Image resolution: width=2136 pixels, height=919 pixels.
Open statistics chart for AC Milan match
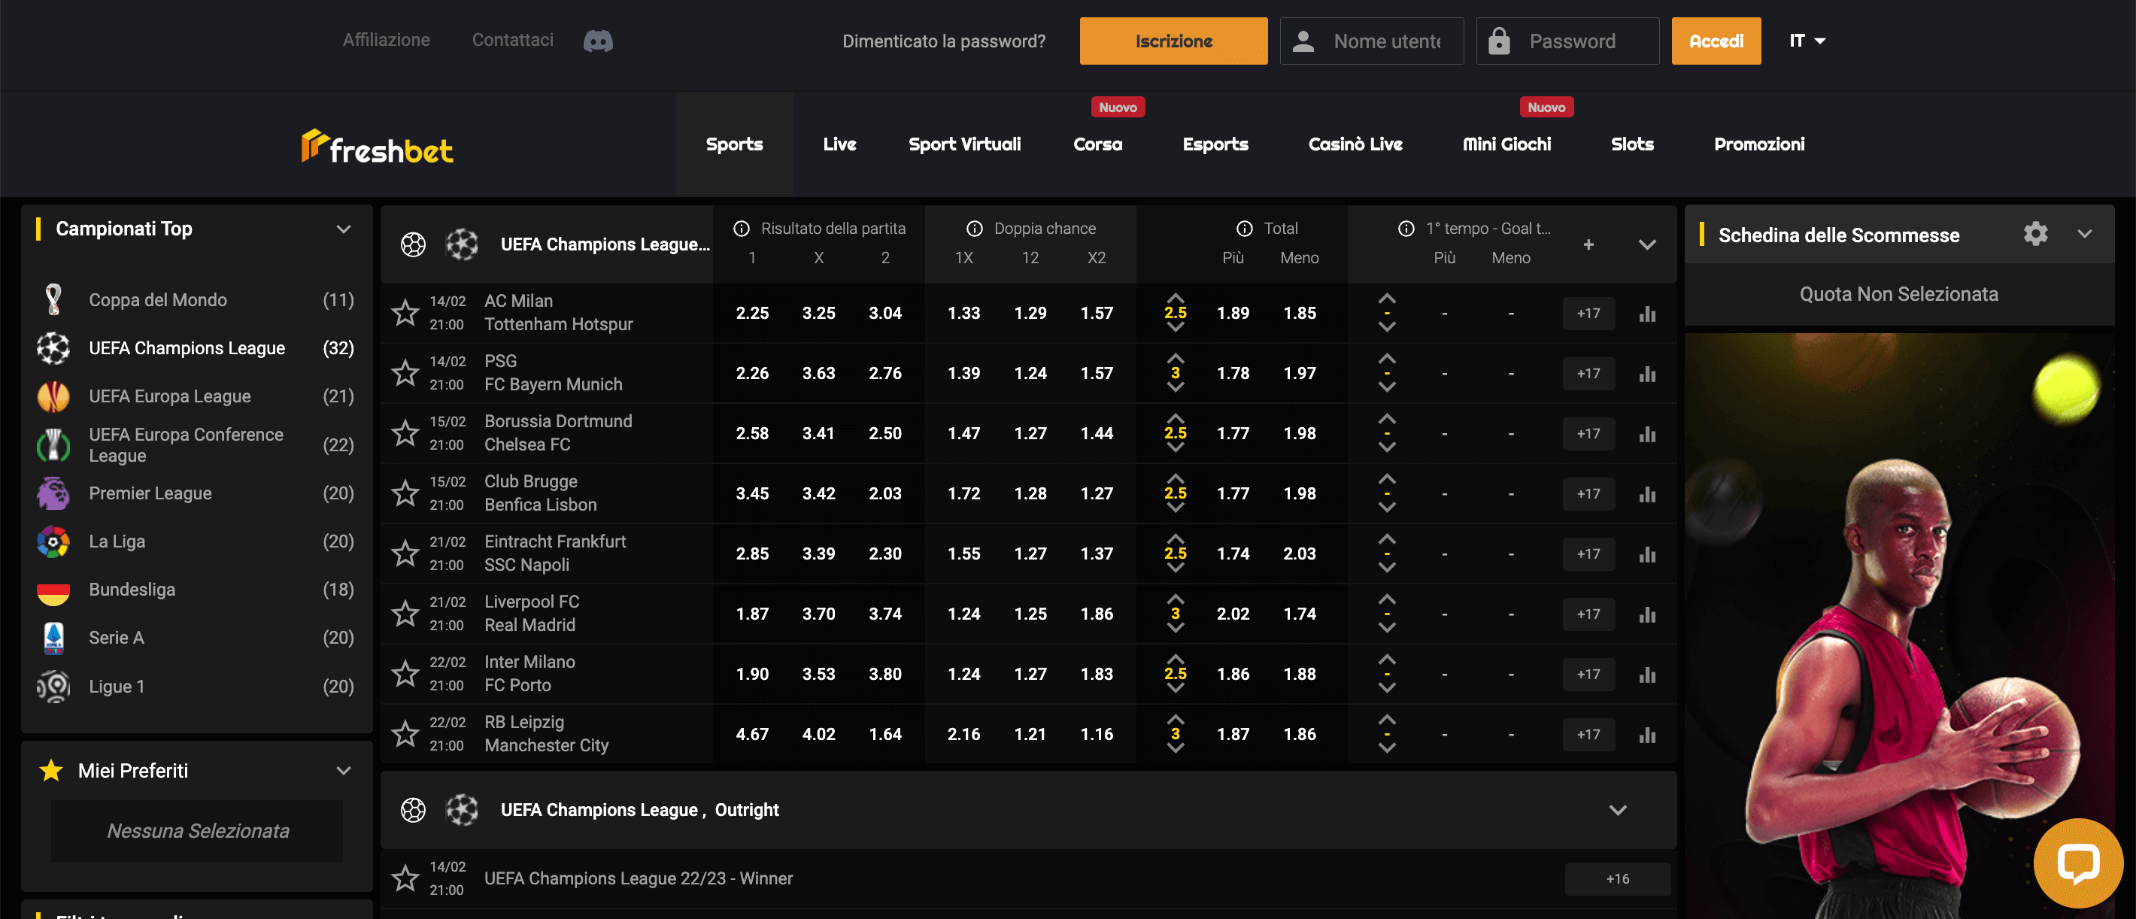(1647, 314)
